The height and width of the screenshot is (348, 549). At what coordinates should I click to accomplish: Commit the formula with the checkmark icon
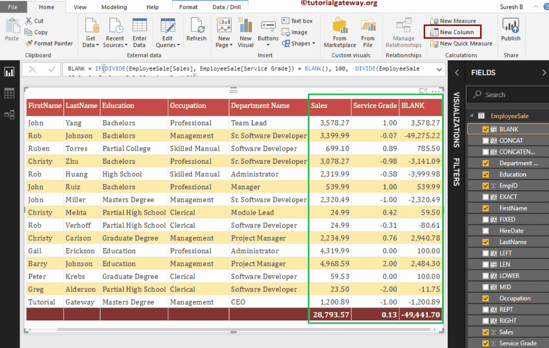click(52, 69)
